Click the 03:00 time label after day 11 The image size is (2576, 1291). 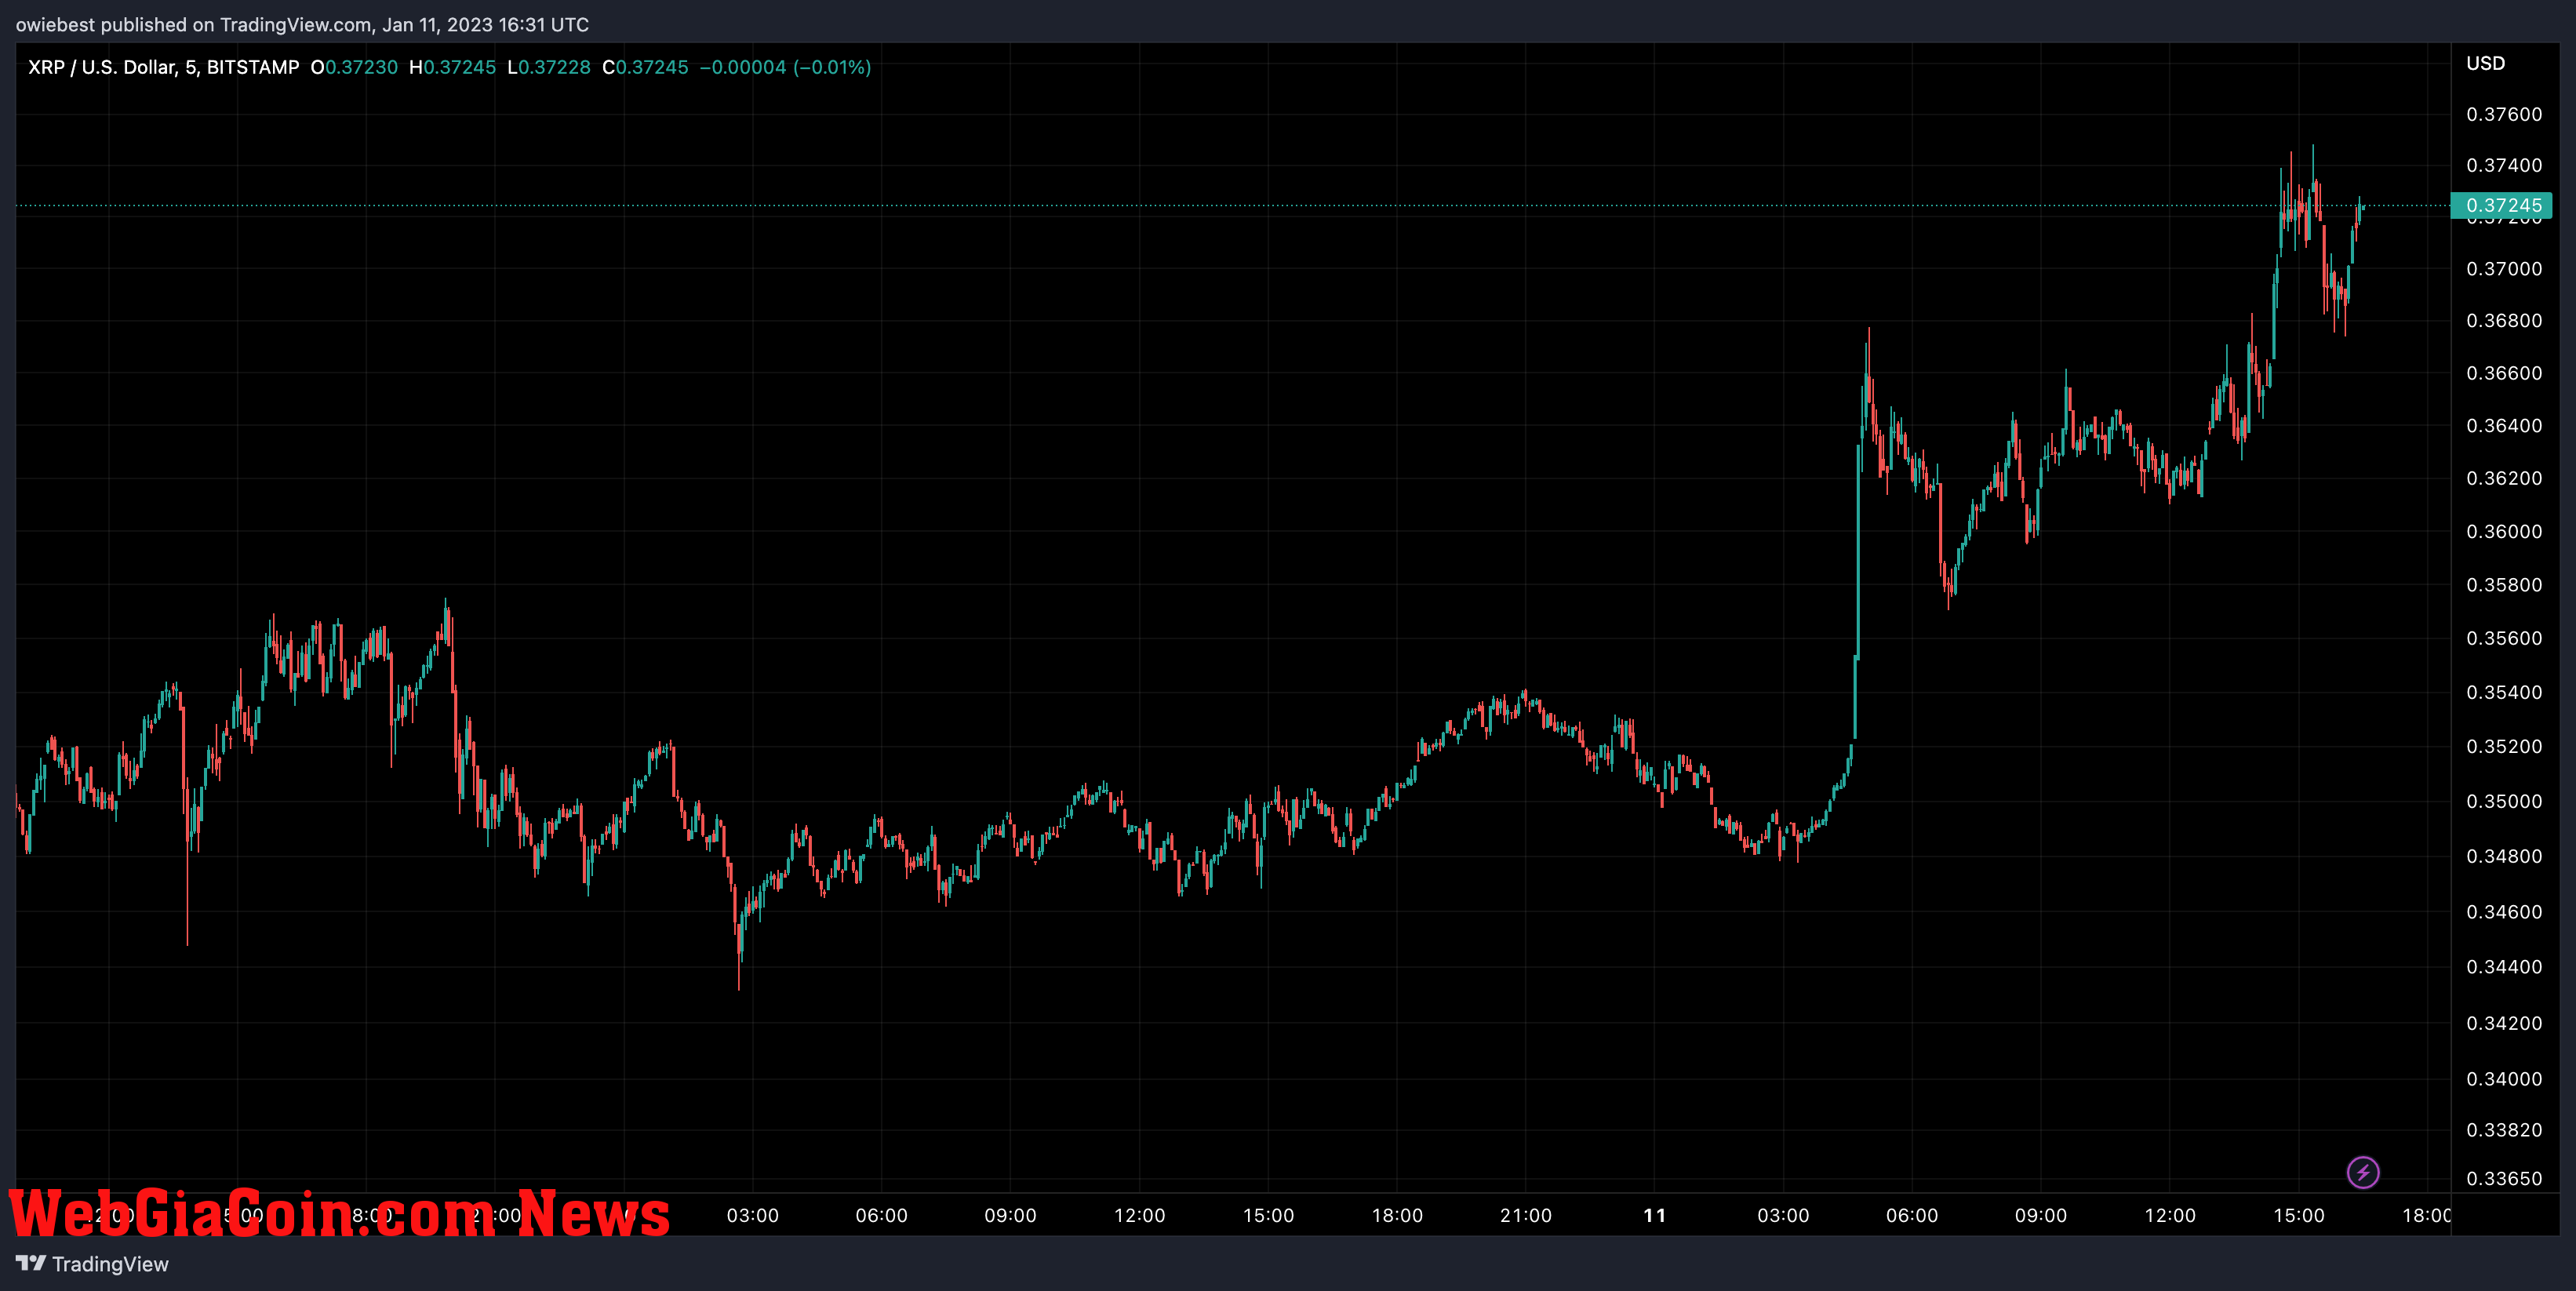click(x=1783, y=1215)
